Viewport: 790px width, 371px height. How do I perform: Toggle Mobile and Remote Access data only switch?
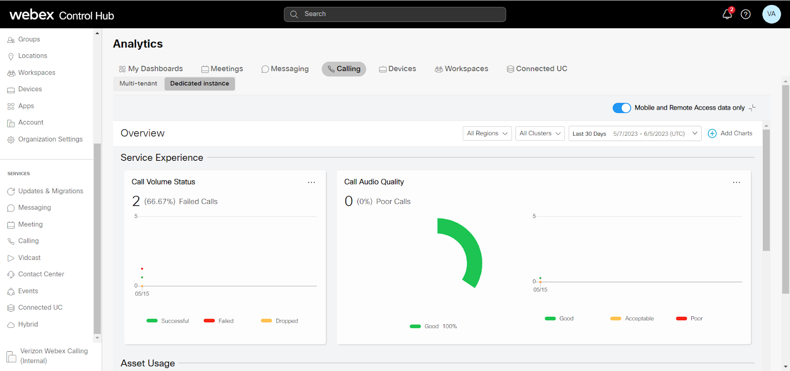coord(622,108)
